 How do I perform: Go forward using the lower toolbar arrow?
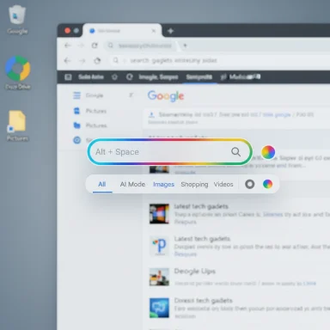(82, 61)
